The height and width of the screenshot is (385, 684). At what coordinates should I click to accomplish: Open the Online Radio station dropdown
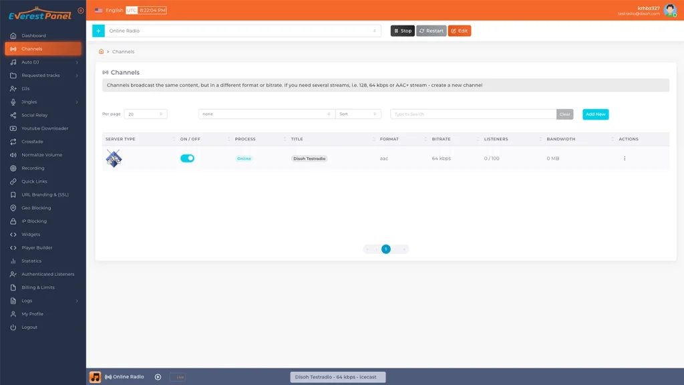(243, 31)
